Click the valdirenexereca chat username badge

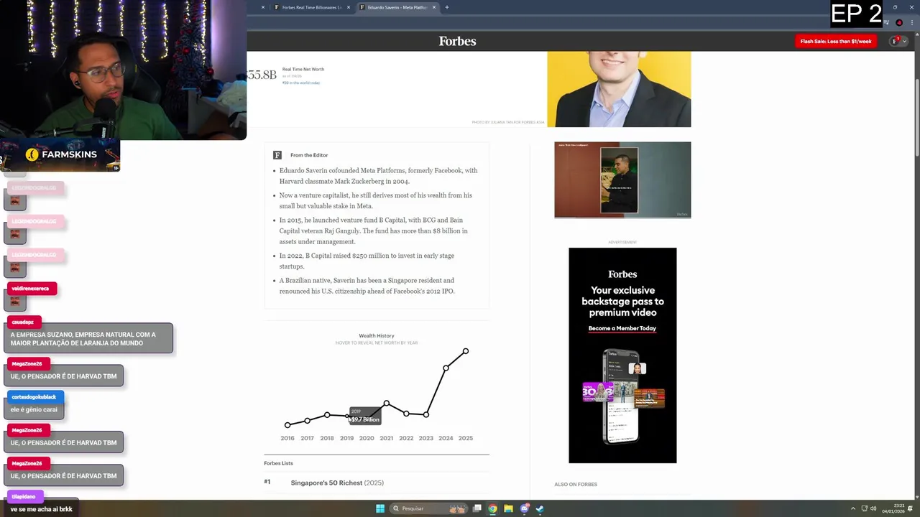pos(31,289)
